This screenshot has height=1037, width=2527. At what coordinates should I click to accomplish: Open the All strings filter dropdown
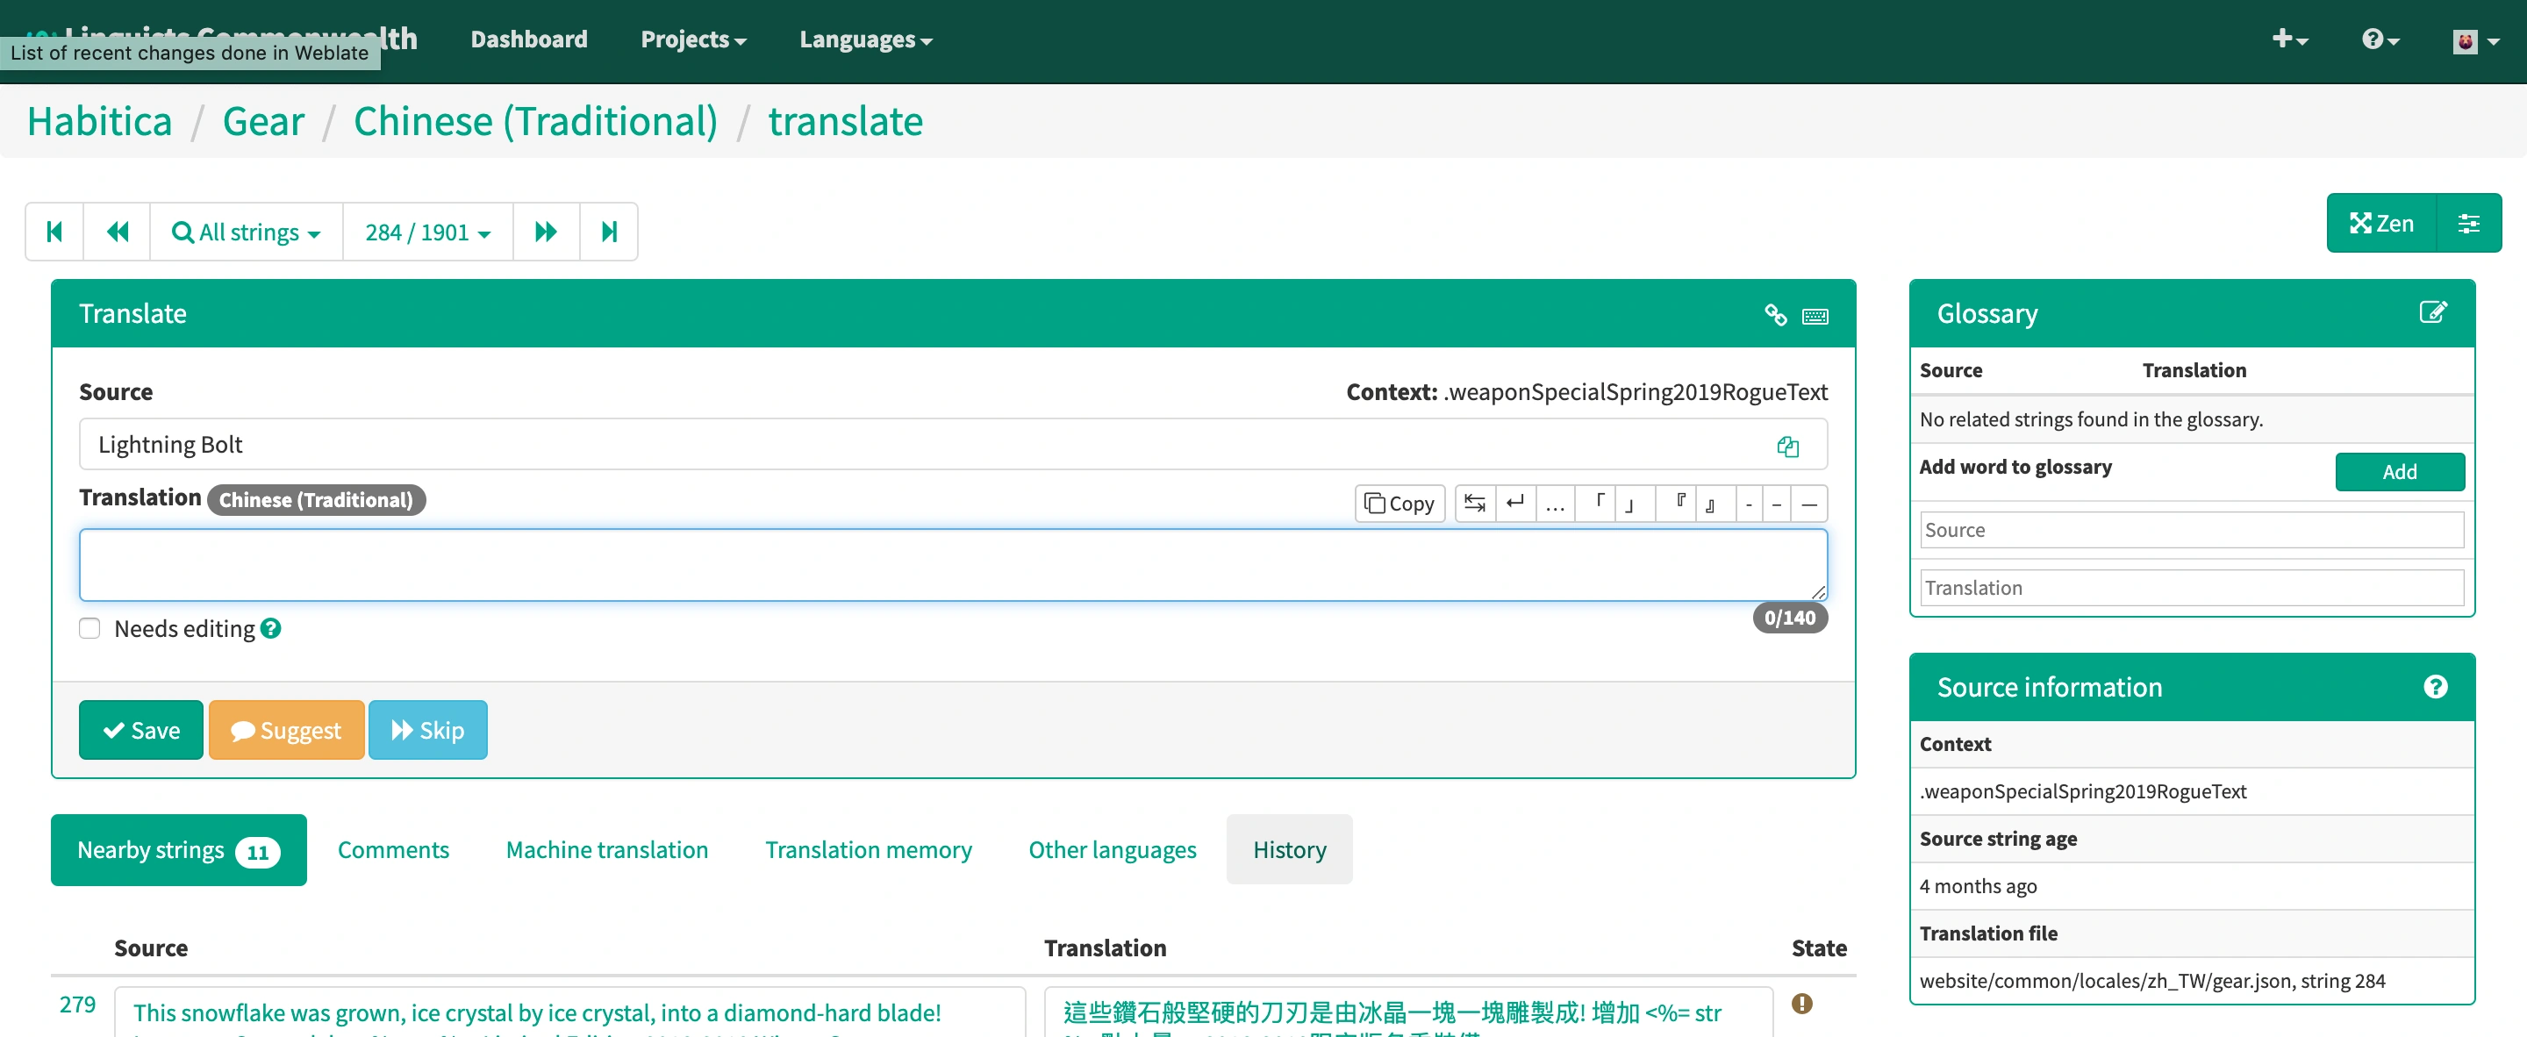[247, 232]
